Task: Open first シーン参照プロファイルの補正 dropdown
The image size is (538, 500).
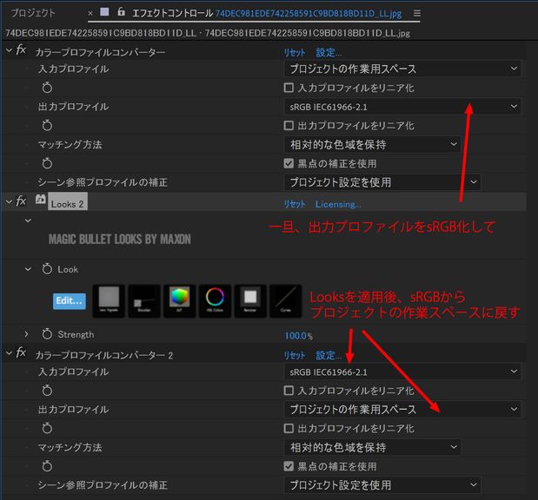Action: pyautogui.click(x=382, y=182)
